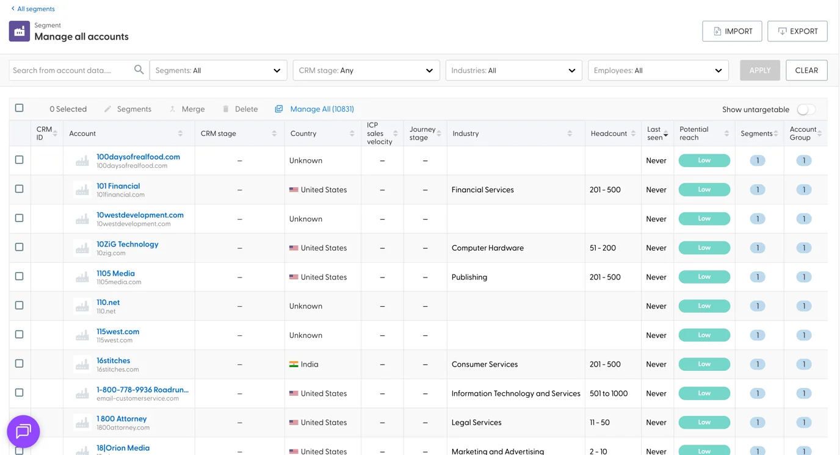Image resolution: width=840 pixels, height=455 pixels.
Task: Click company icon for 10westdevelopment.com
Action: pyautogui.click(x=82, y=219)
